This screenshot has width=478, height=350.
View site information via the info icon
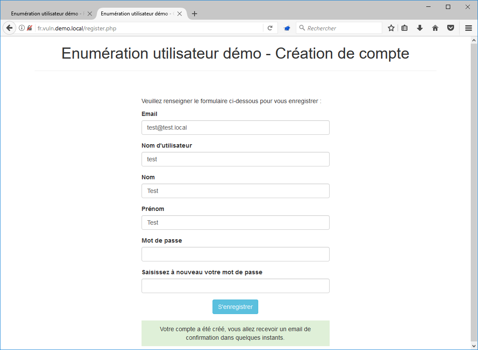[x=21, y=27]
